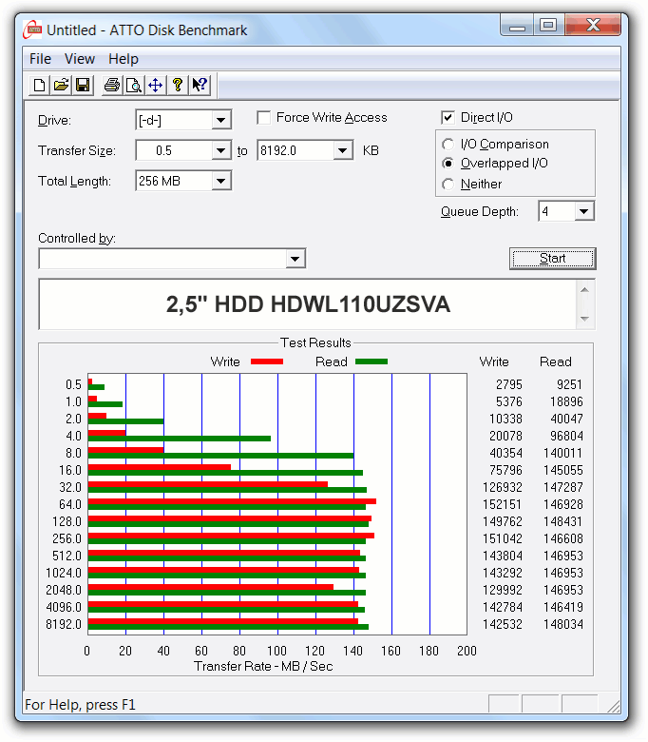Select the Overlapped I/O radio button
648x742 pixels.
pyautogui.click(x=448, y=164)
